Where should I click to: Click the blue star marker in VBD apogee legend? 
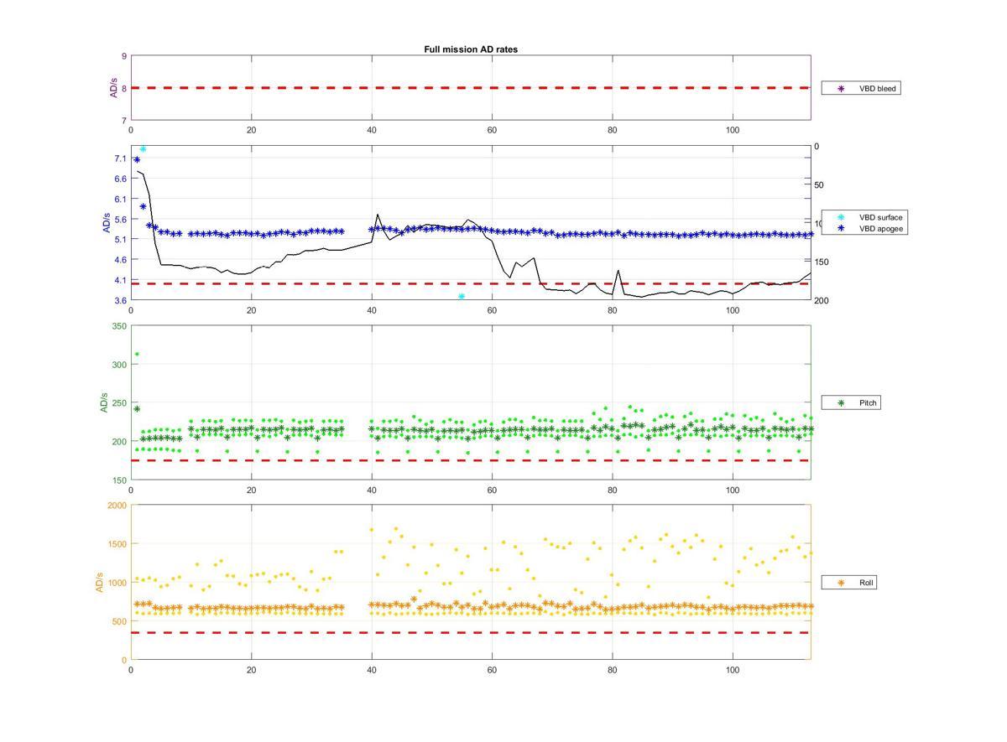[841, 228]
